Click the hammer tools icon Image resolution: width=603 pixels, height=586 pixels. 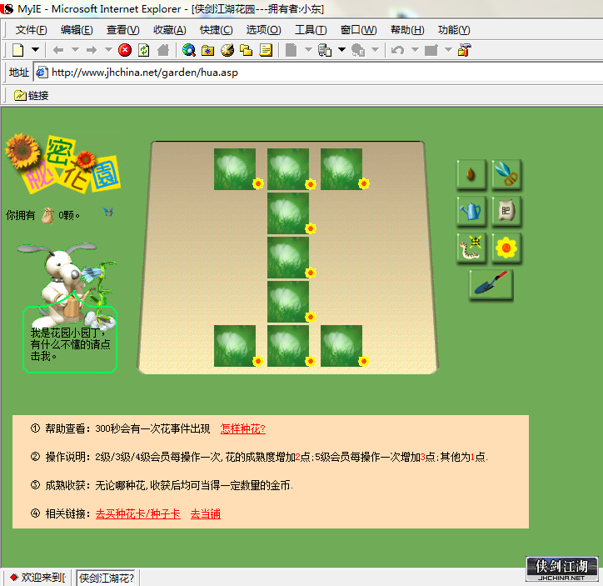click(x=465, y=50)
